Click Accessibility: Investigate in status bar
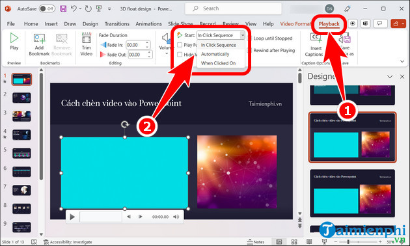The image size is (410, 246). point(68,242)
